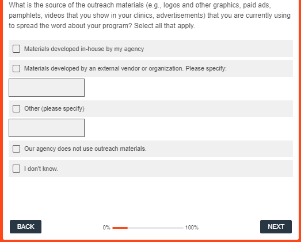This screenshot has height=242, width=301.
Task: Click the gray unfilled progress bar section
Action: [x=155, y=228]
